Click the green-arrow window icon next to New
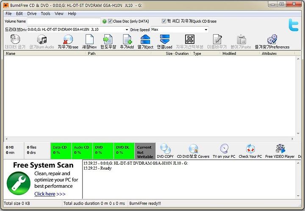Image resolution: width=305 pixels, height=211 pixels. click(108, 39)
